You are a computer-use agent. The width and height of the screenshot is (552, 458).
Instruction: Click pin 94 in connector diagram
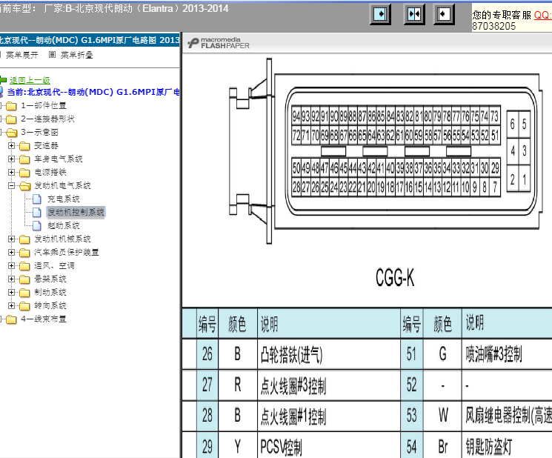[x=296, y=116]
